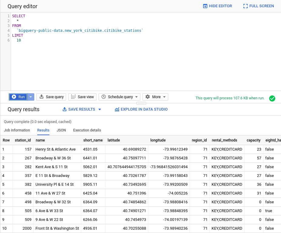This screenshot has height=233, width=281.
Task: Open the Run button dropdown arrow
Action: [31, 97]
